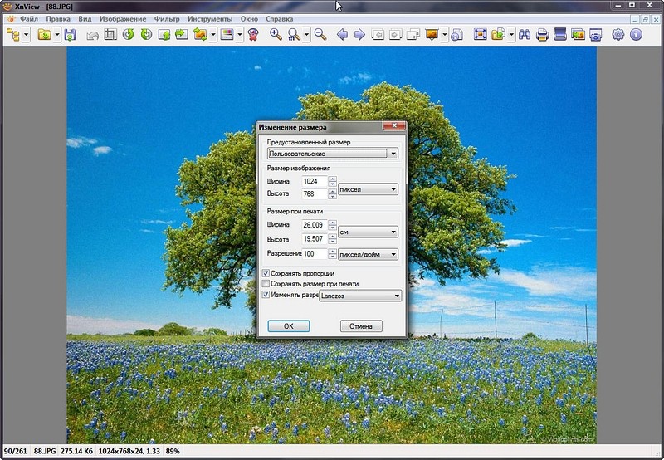Open the 'Фильтр' menu
Viewport: 664px width, 460px height.
pos(167,18)
